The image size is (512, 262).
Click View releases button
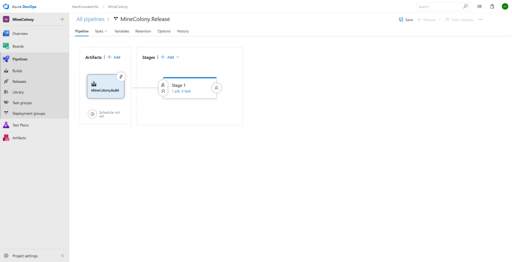459,19
